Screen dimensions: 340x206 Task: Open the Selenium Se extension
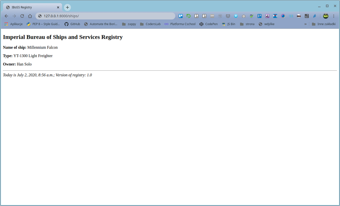307,16
